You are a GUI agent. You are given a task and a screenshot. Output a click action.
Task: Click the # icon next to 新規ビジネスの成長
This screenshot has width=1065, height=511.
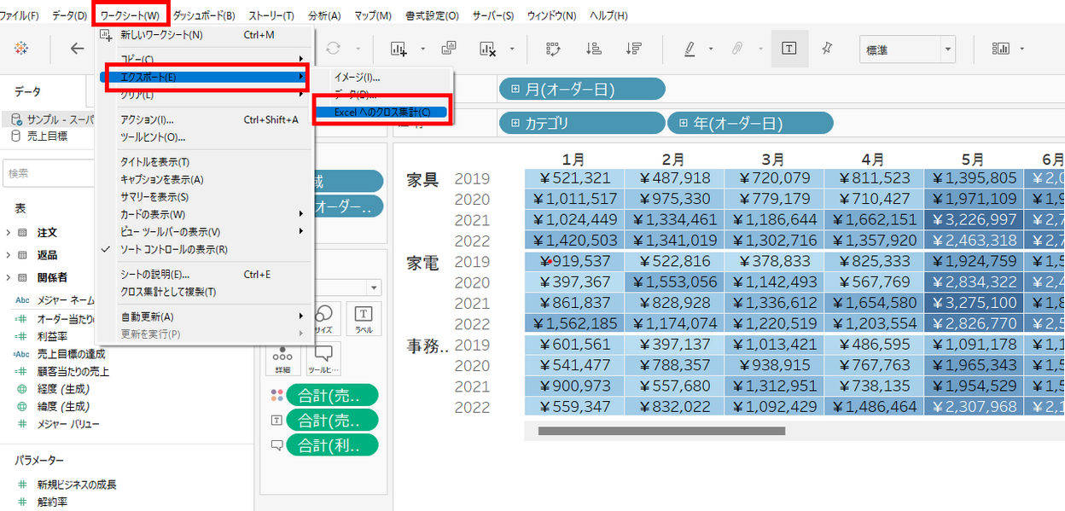(23, 485)
